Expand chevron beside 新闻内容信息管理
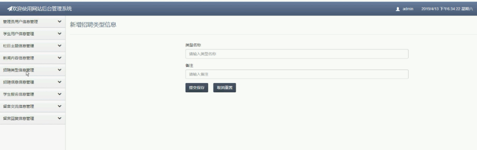The height and width of the screenshot is (150, 477). tap(59, 58)
